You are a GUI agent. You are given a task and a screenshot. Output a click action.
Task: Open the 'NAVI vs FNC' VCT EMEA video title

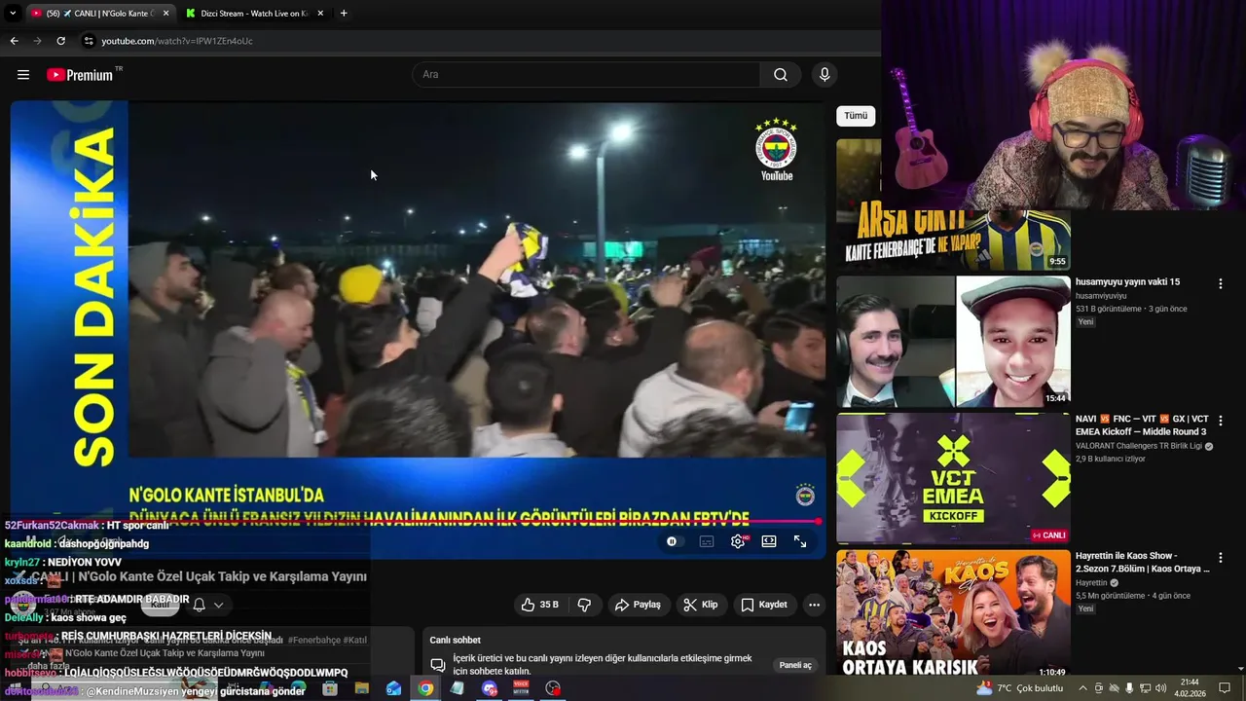point(1142,425)
